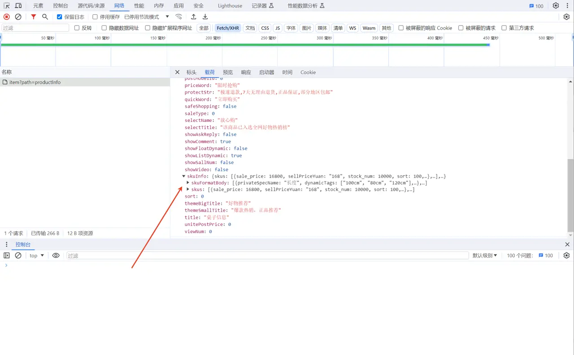Image resolution: width=574 pixels, height=355 pixels.
Task: Close the request details panel
Action: [177, 72]
